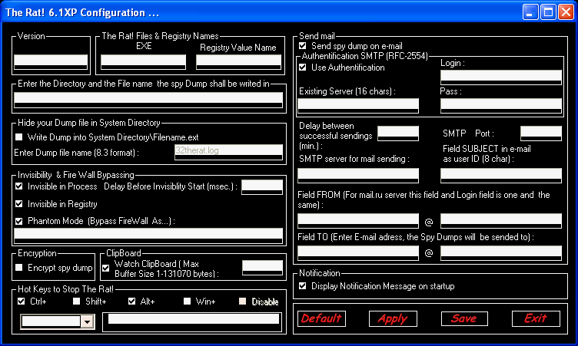Tick the Disable hot keys checkbox
The width and height of the screenshot is (578, 346).
tap(243, 302)
